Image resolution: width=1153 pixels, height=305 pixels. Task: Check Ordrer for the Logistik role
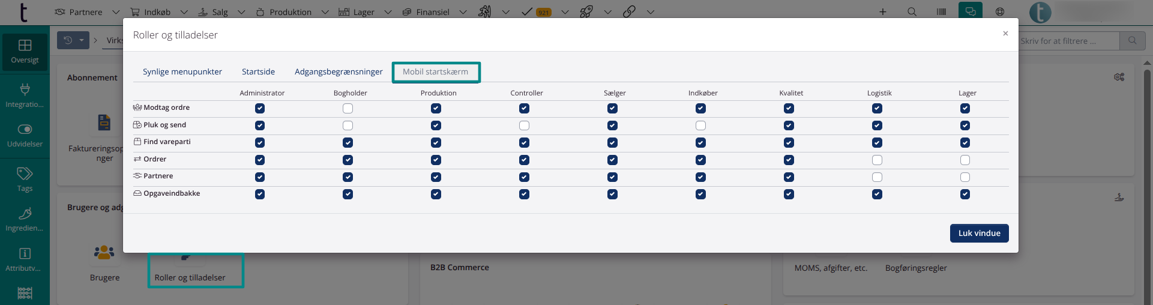[x=877, y=160]
